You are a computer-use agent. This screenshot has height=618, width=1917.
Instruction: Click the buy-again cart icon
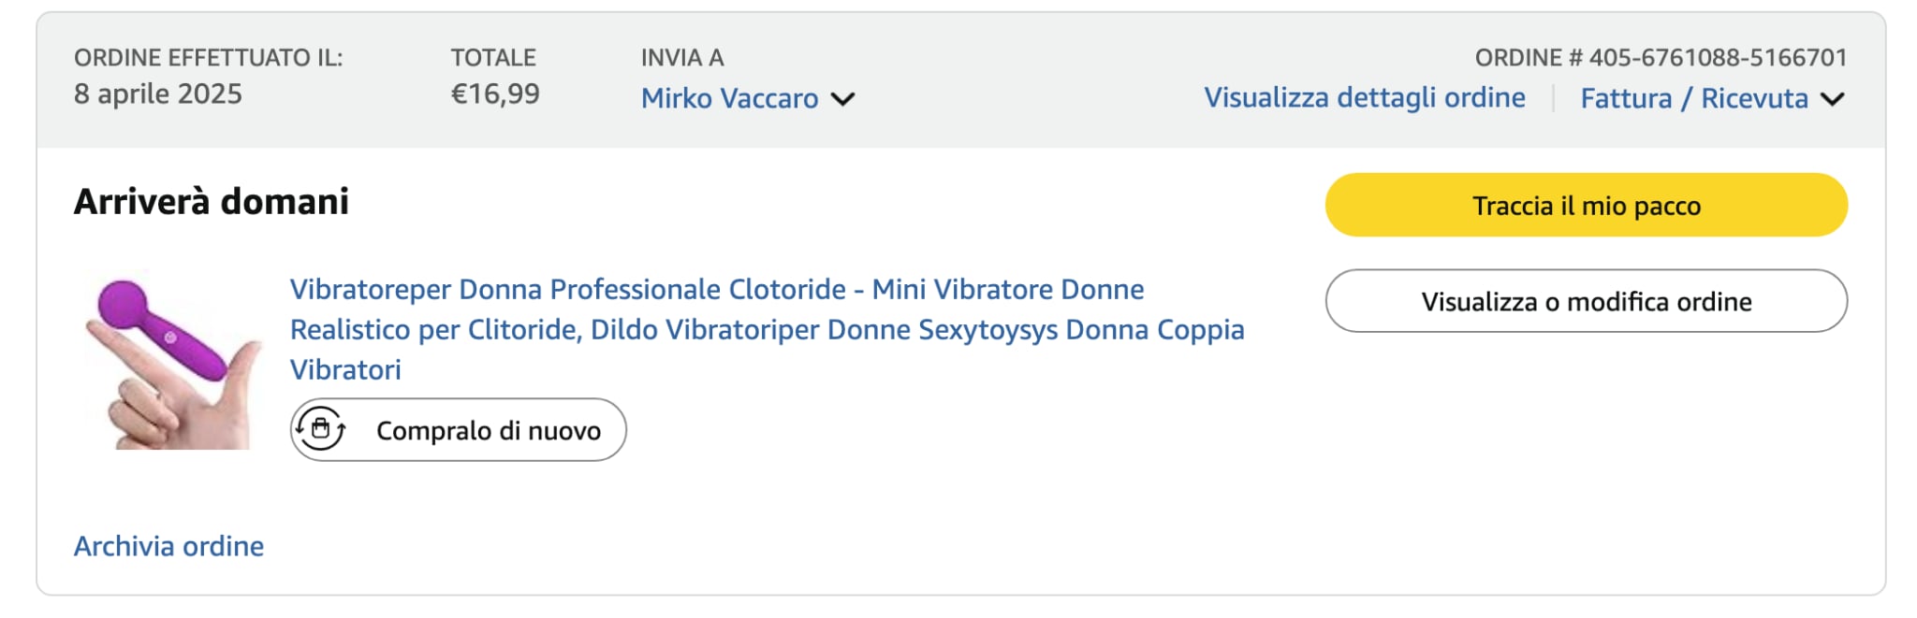(321, 430)
